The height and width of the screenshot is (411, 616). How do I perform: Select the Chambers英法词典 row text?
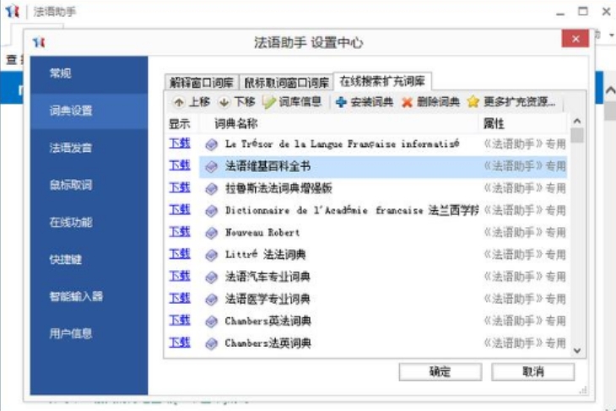click(267, 322)
